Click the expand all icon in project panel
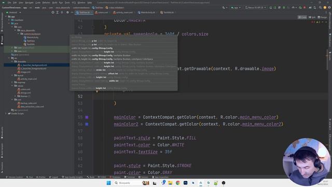This screenshot has height=187, width=332. click(58, 12)
